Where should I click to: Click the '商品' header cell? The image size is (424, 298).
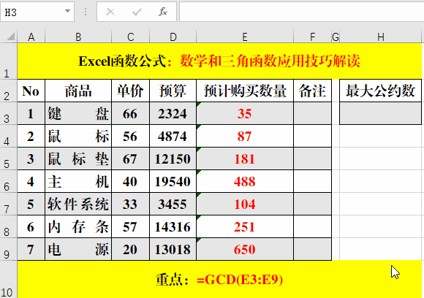(78, 91)
